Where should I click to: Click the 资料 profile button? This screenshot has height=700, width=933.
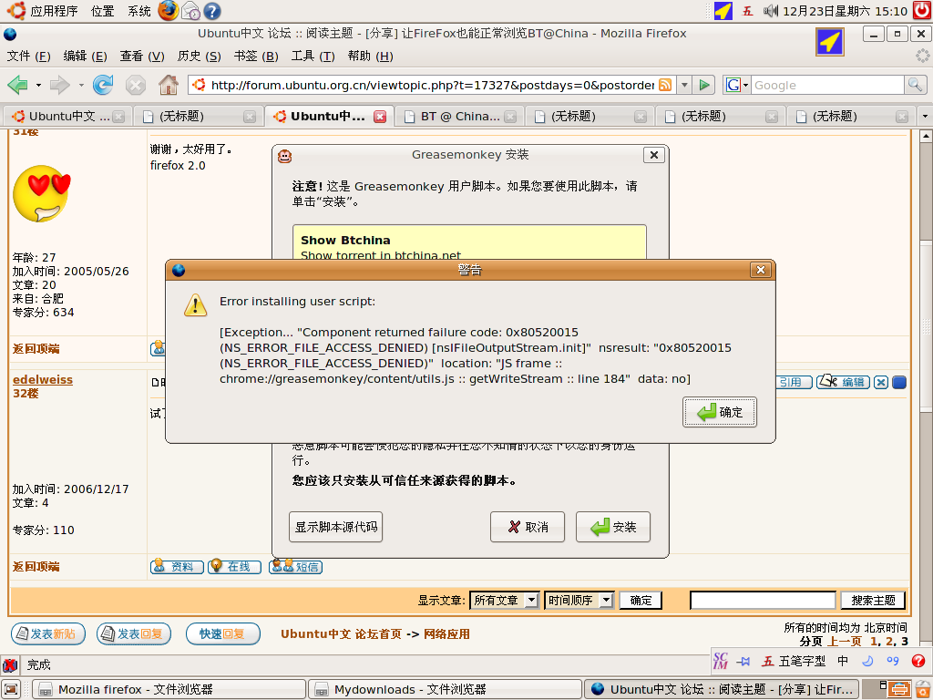click(x=177, y=567)
